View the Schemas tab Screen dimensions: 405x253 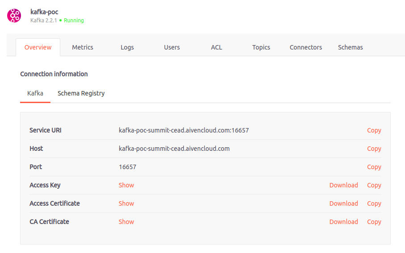[351, 47]
